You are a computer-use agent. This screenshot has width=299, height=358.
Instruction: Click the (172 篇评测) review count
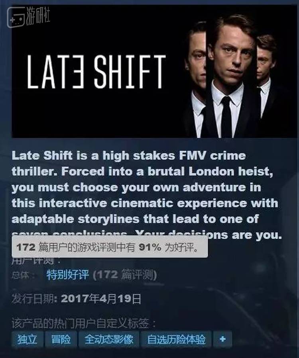[x=125, y=275]
